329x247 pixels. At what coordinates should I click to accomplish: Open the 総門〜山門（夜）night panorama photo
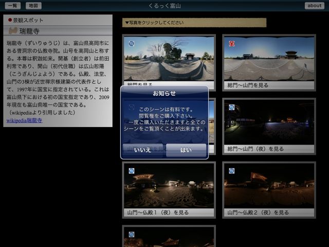[269, 122]
